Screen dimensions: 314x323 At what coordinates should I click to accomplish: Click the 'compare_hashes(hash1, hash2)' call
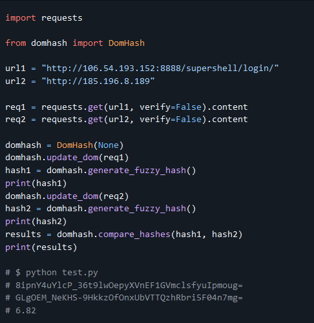[x=171, y=234]
